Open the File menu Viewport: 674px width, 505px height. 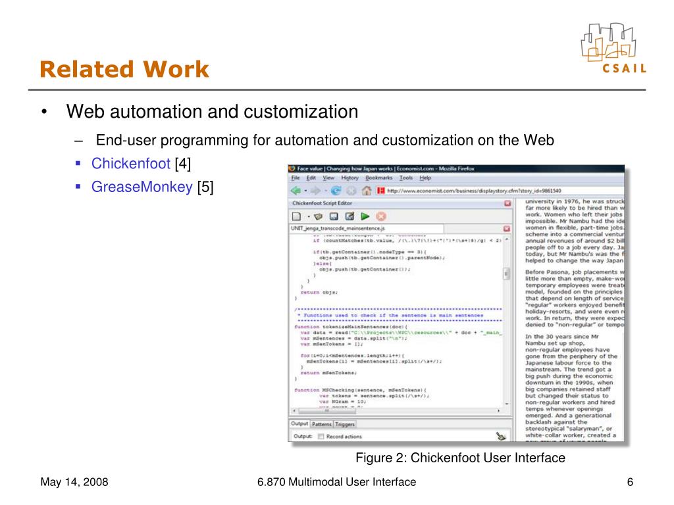pos(296,178)
